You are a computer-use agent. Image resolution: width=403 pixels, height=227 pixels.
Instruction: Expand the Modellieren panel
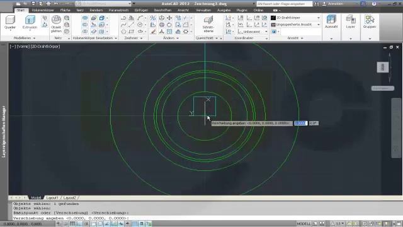[x=25, y=38]
